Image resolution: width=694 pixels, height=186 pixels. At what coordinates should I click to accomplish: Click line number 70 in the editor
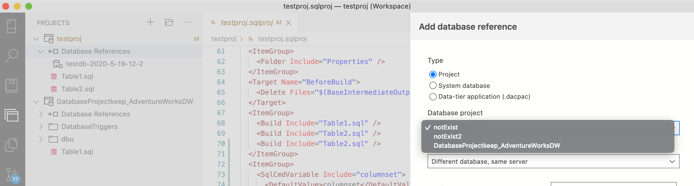point(221,144)
